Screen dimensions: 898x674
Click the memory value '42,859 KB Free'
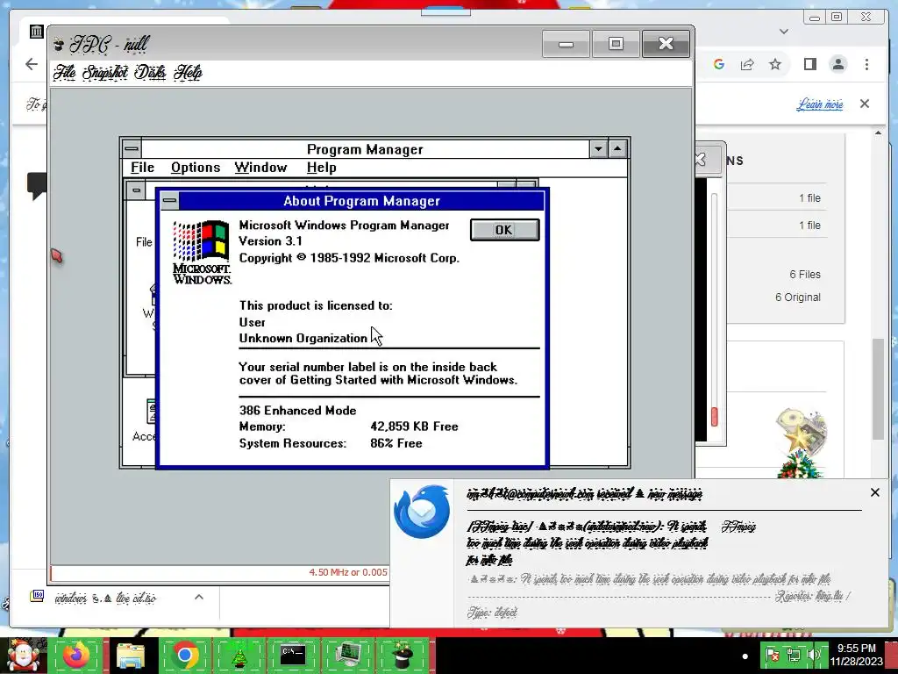(x=414, y=427)
